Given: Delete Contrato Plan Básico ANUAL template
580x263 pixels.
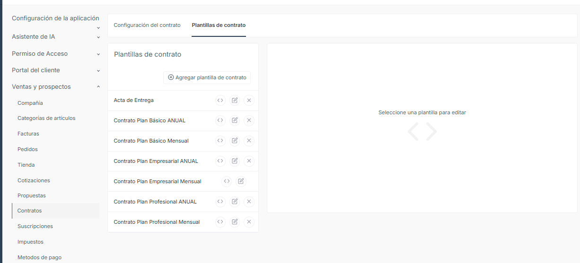Looking at the screenshot, I should pos(249,120).
